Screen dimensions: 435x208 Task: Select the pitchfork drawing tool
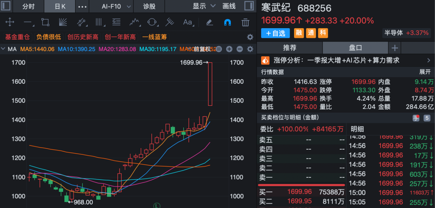pos(170,22)
